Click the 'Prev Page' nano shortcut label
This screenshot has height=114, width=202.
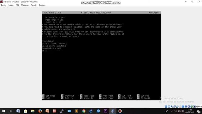click(x=108, y=96)
